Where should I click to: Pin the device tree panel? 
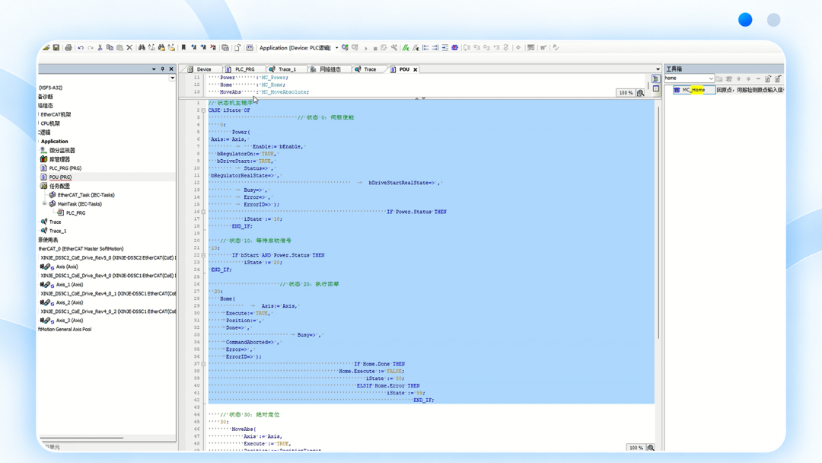(x=163, y=69)
